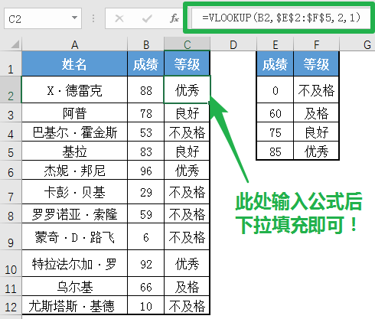The width and height of the screenshot is (375, 319).
Task: Expand the Name Box dropdown arrow
Action: pyautogui.click(x=74, y=18)
